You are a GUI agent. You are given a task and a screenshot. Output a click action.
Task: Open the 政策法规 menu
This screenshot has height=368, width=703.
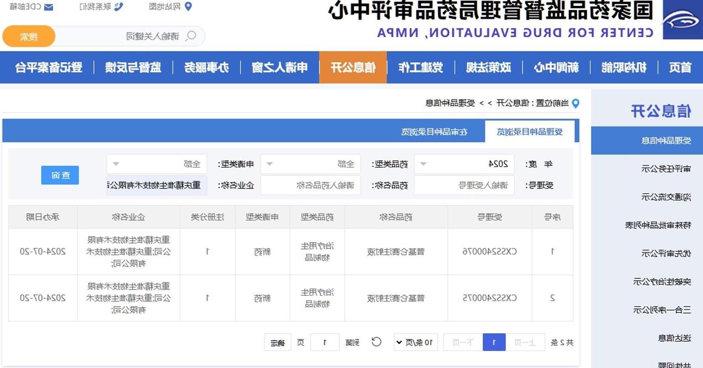click(x=488, y=67)
